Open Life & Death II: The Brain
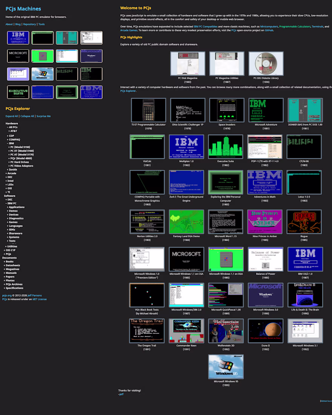332x415 pixels. point(305,295)
